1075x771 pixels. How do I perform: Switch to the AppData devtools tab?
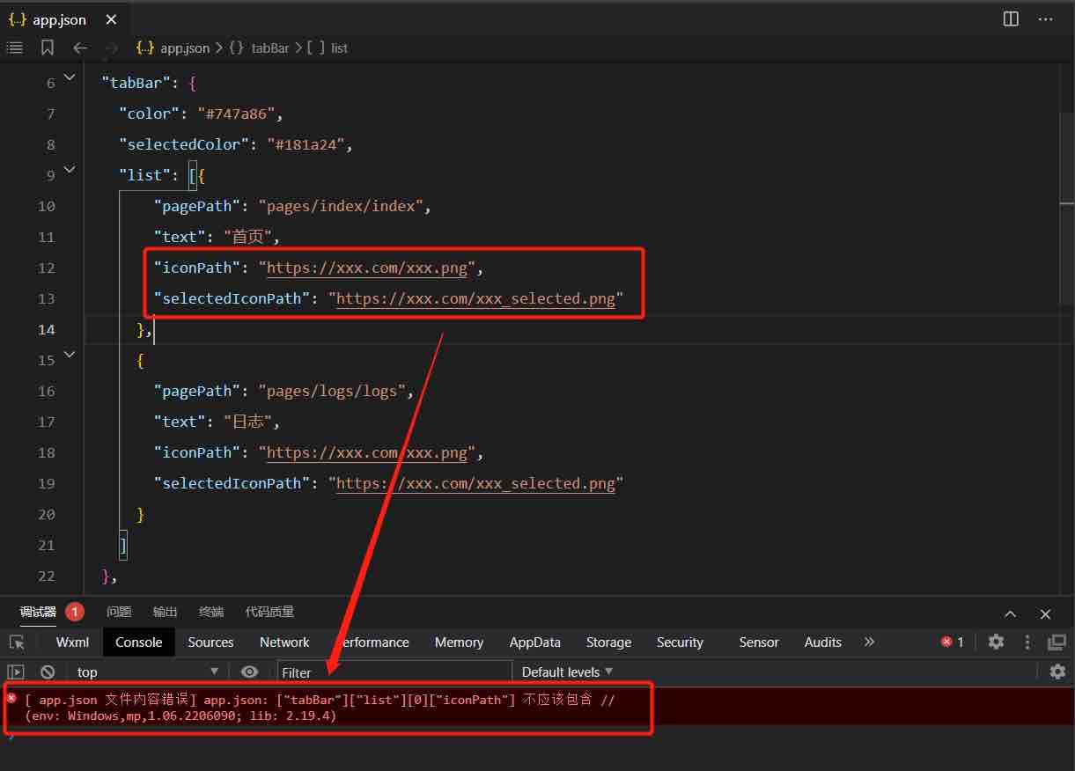(x=534, y=642)
